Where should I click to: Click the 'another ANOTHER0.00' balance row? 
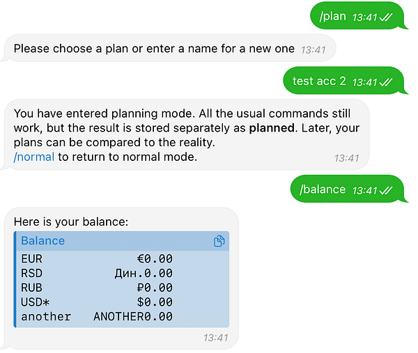98,317
